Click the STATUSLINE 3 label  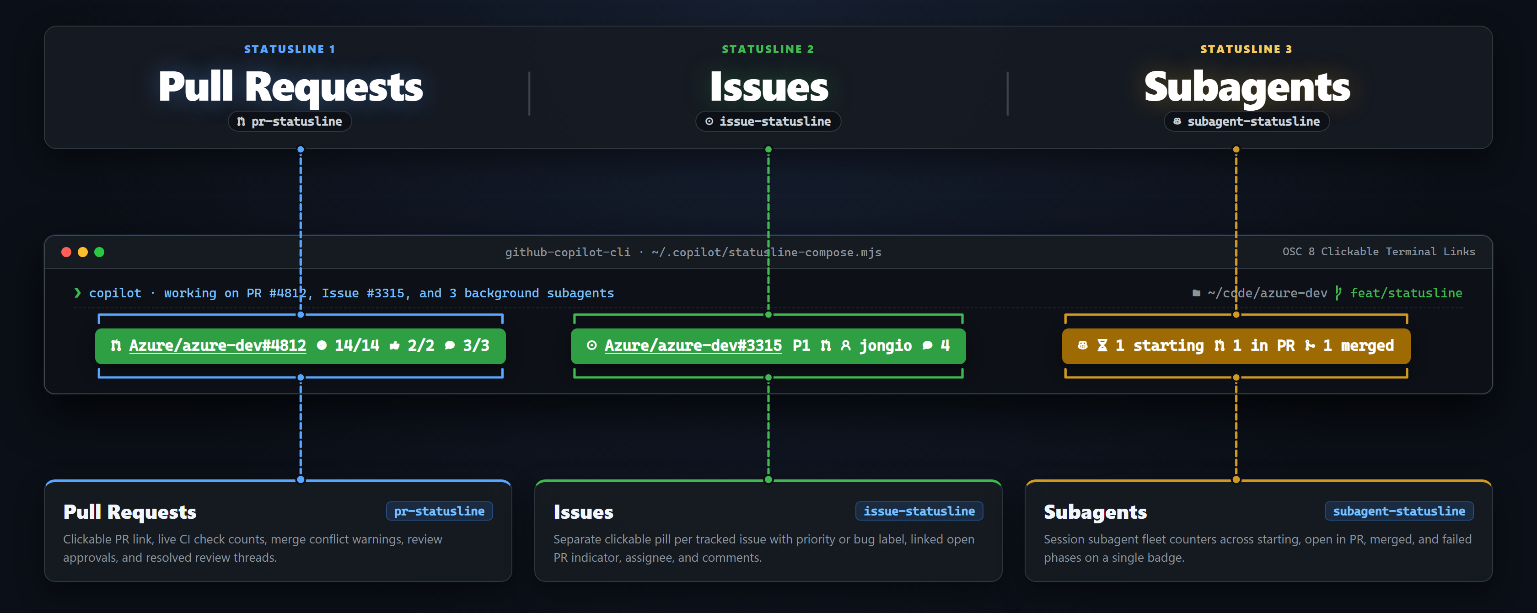click(x=1247, y=49)
